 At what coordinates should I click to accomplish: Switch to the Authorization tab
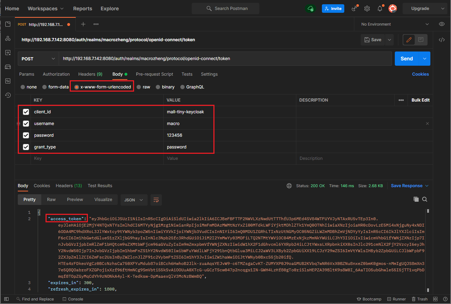[x=56, y=74]
